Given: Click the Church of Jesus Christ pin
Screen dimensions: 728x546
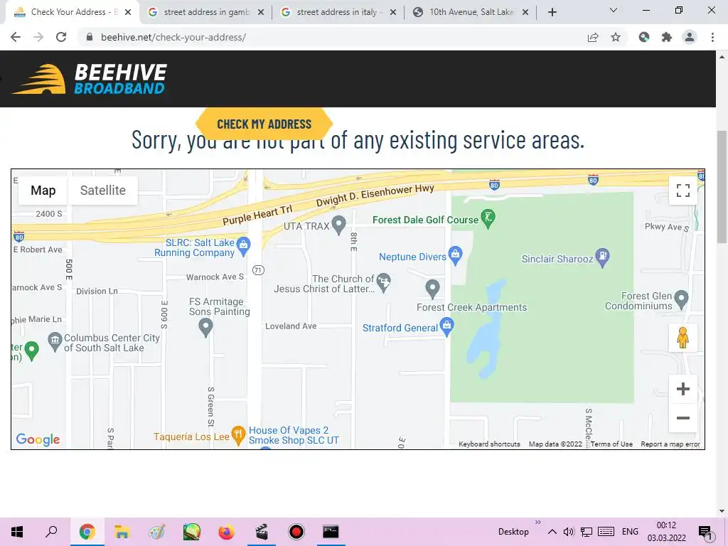Looking at the screenshot, I should click(x=383, y=283).
